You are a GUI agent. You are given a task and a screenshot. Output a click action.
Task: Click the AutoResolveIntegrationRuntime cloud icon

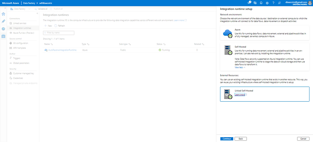46,50
